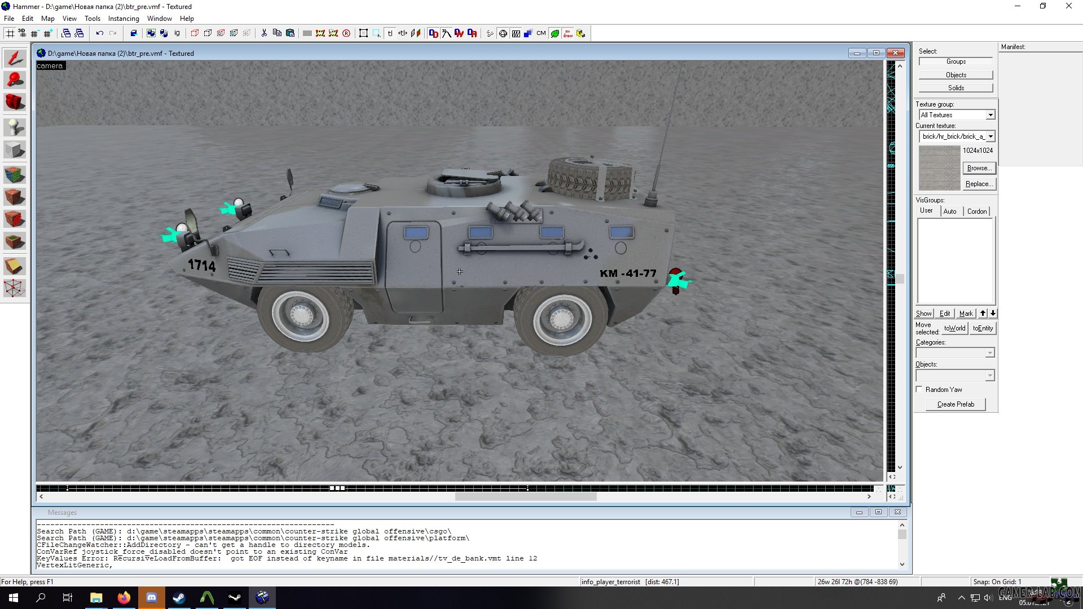Select the Vertex manipulation tool
Image resolution: width=1083 pixels, height=609 pixels.
tap(15, 288)
